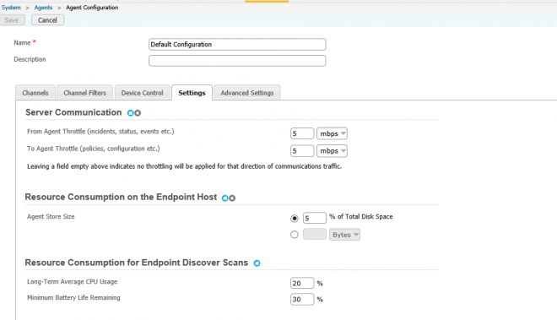Click the empty Description field

click(x=237, y=61)
